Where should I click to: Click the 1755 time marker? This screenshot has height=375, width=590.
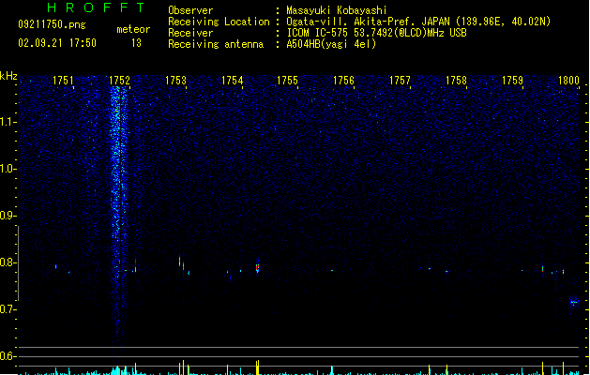[x=287, y=81]
